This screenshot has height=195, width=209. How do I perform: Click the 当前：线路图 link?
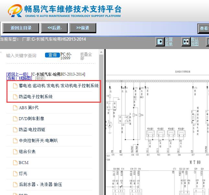click(19, 78)
